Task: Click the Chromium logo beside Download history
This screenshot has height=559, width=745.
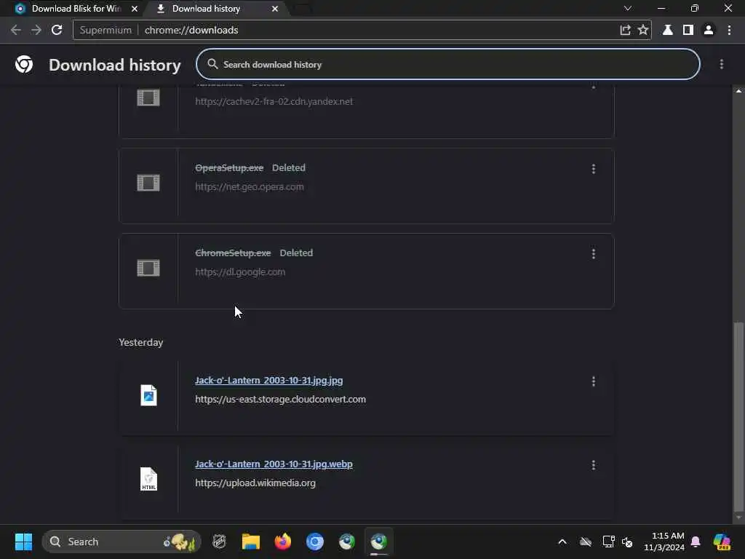Action: (x=24, y=64)
